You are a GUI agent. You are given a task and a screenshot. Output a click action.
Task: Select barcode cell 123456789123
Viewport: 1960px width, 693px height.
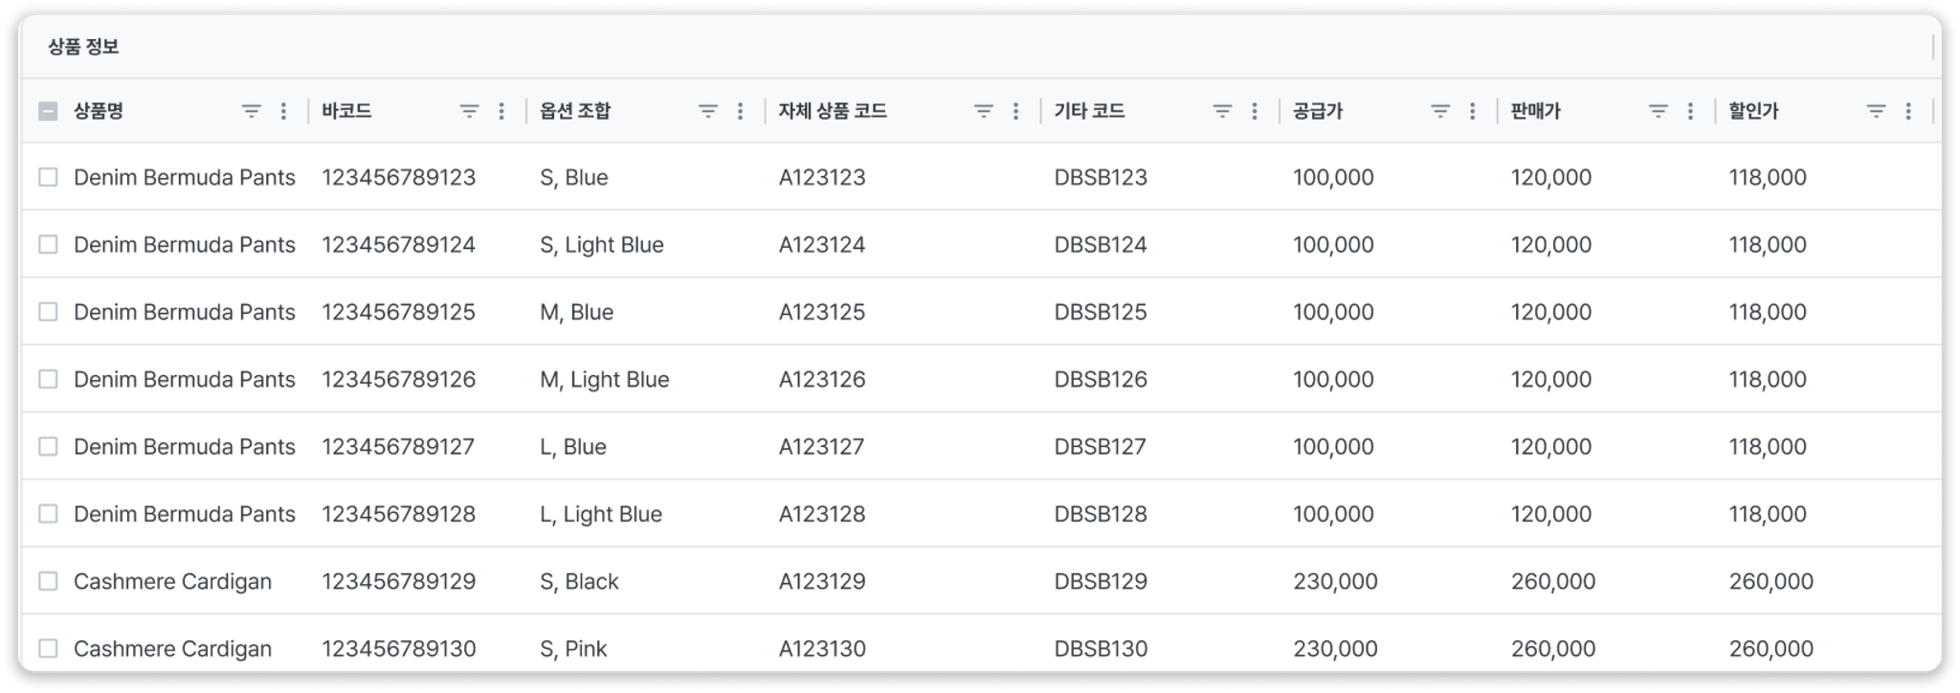(398, 177)
